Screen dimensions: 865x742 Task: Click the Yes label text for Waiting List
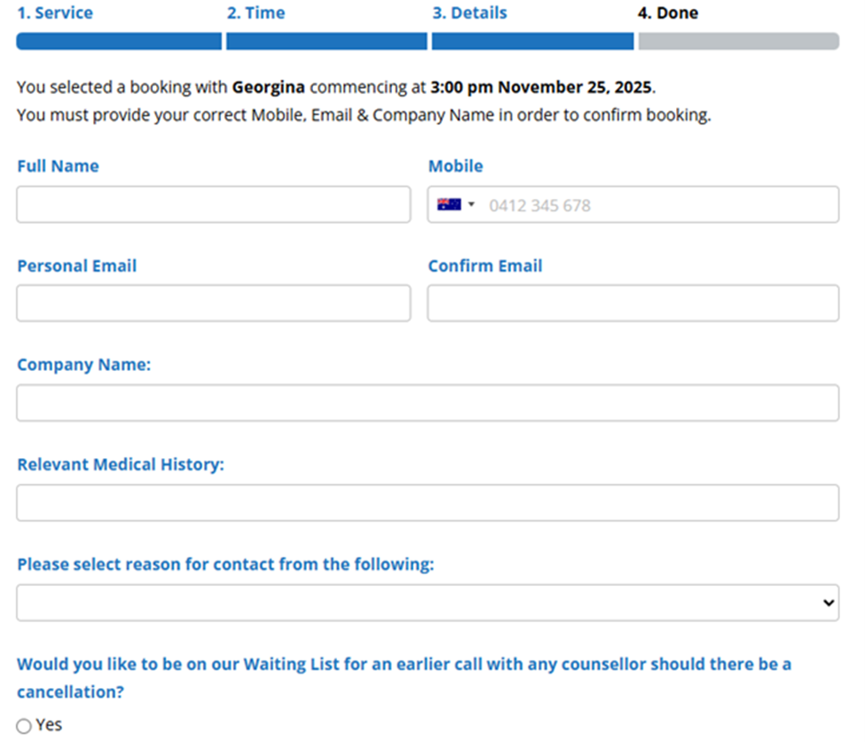tap(50, 725)
